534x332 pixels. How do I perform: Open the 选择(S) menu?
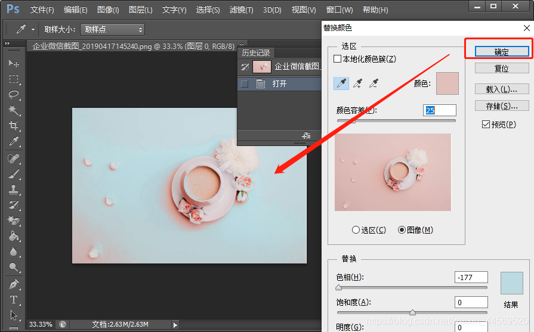(208, 10)
